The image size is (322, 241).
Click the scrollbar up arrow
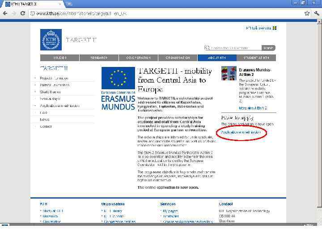tap(319, 21)
